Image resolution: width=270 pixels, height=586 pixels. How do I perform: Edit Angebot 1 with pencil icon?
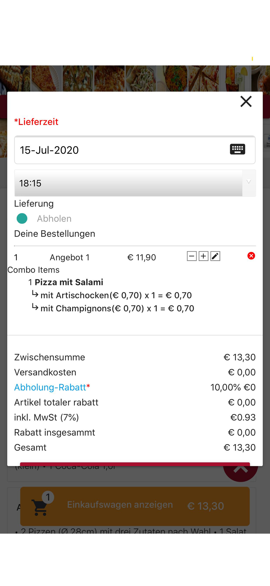(x=215, y=256)
